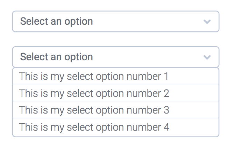The width and height of the screenshot is (235, 147).
Task: Click the chevron icon of the opened select box
Action: pyautogui.click(x=207, y=57)
